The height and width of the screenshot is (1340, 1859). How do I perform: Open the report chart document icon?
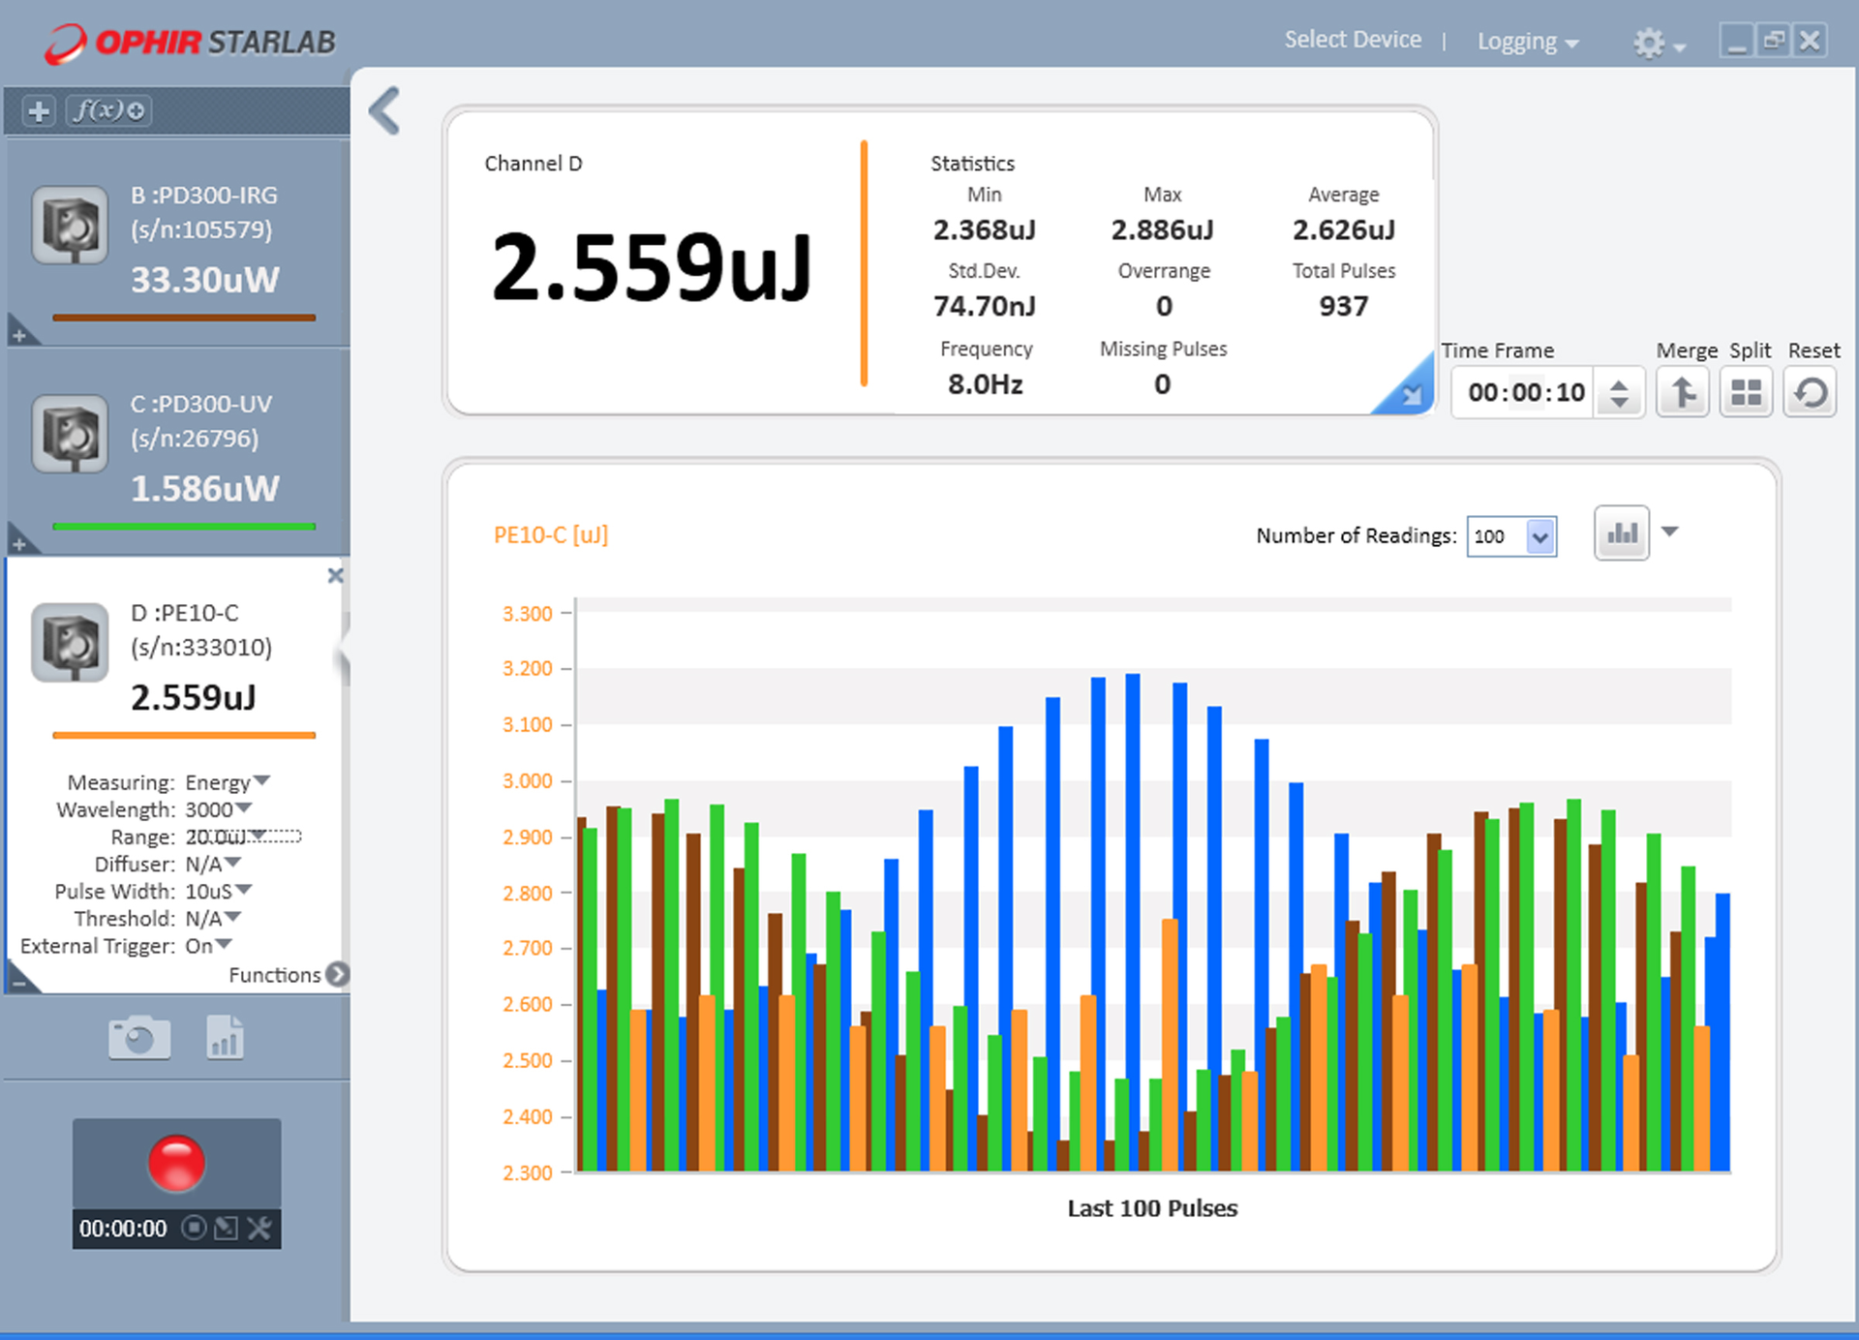click(225, 1038)
